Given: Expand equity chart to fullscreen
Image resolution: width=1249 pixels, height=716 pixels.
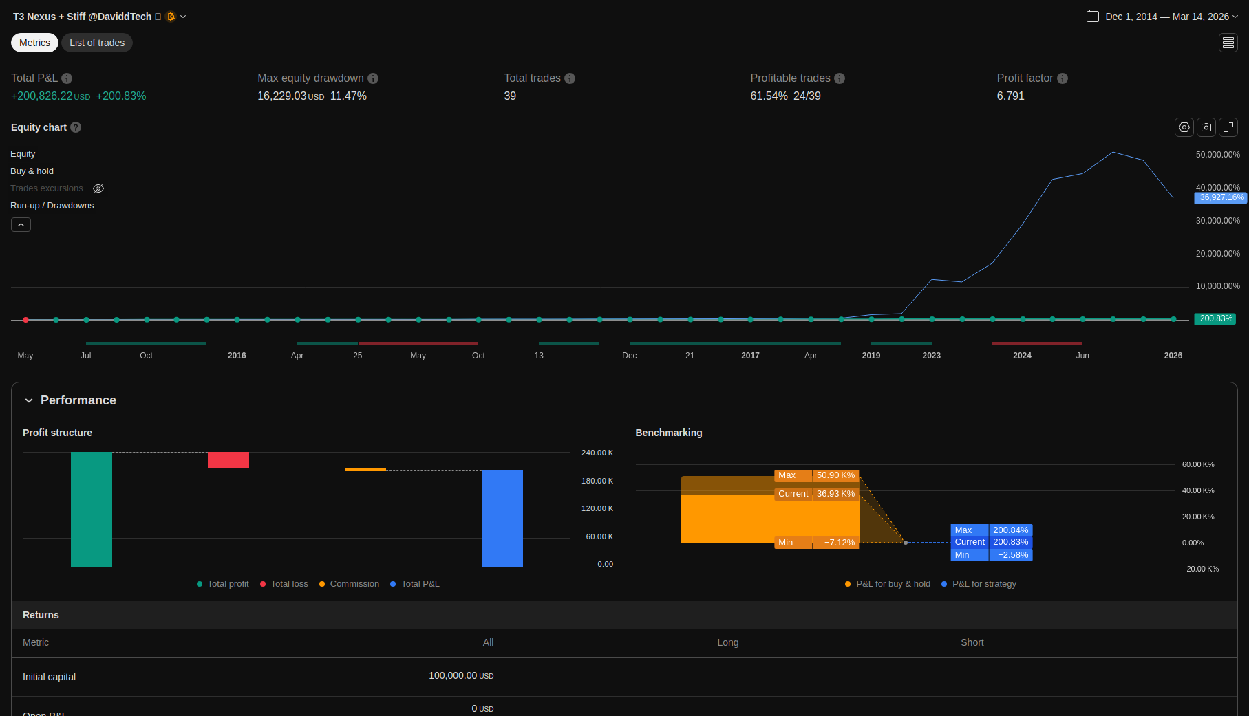Looking at the screenshot, I should tap(1228, 127).
